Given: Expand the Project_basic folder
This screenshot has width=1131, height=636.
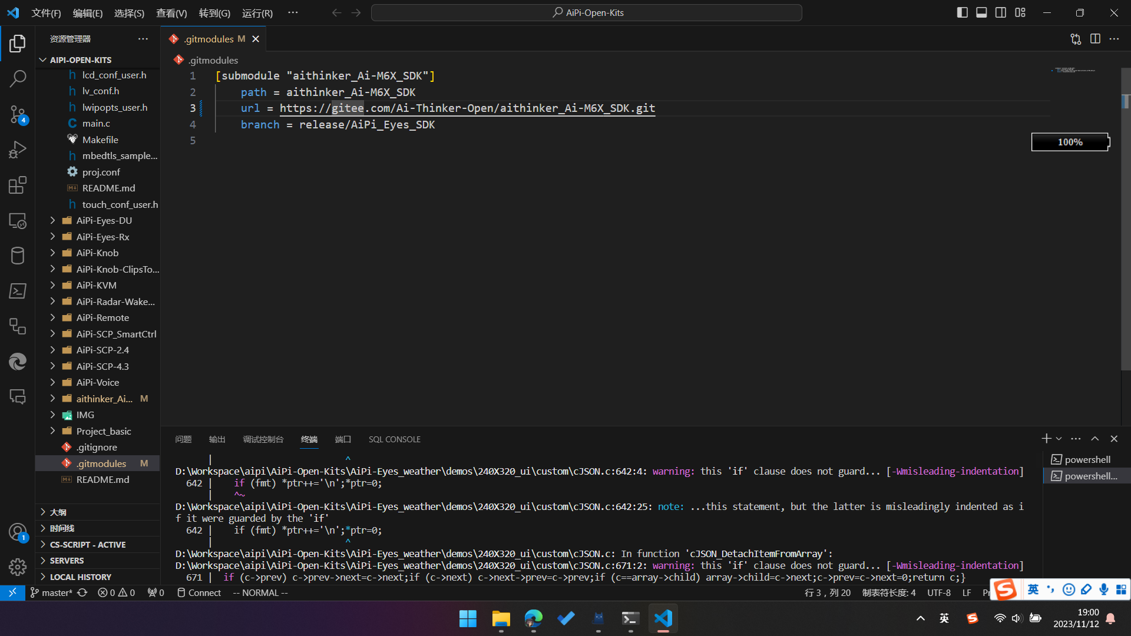Looking at the screenshot, I should (x=98, y=431).
